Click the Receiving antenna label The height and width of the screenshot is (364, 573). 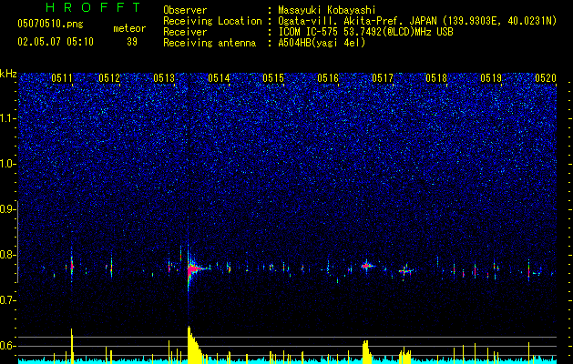210,43
